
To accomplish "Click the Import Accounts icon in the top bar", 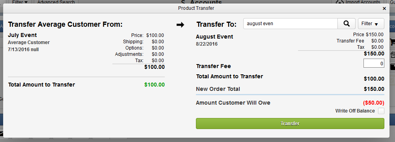I will click(340, 2).
